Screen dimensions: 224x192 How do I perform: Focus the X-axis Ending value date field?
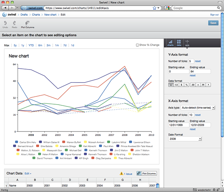pos(200,125)
